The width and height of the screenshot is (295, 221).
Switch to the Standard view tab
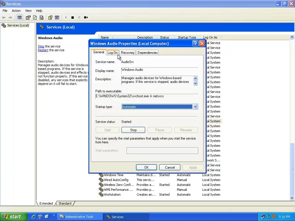pos(65,203)
